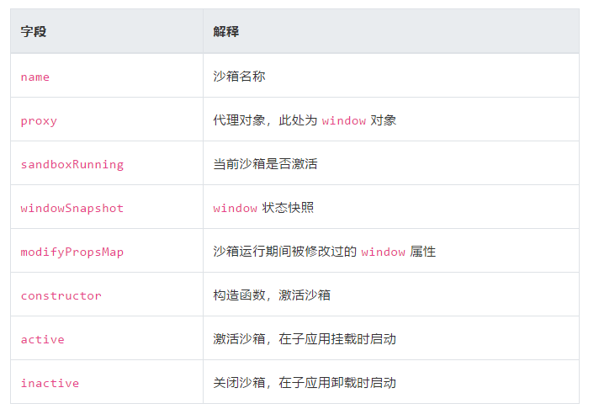Click the 沙箱运行期间被修改过的 text
This screenshot has height=409, width=599.
click(285, 252)
